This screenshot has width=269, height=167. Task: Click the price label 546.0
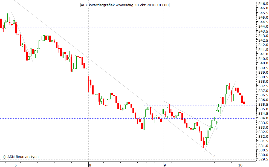tap(263, 8)
